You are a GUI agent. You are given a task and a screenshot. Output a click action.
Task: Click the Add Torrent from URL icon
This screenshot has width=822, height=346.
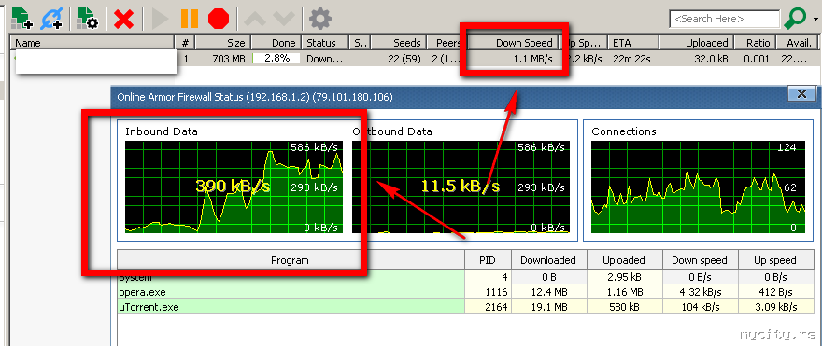click(51, 19)
